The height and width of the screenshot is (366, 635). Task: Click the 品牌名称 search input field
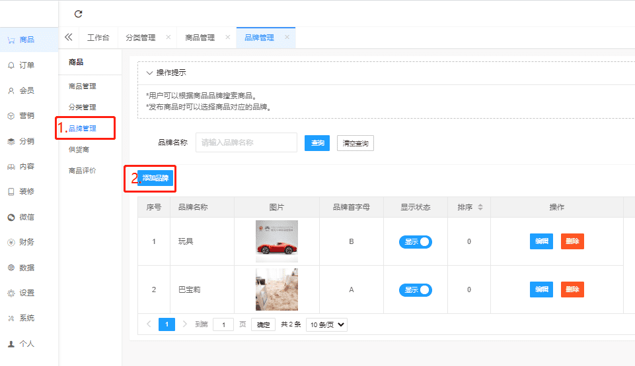click(x=246, y=142)
